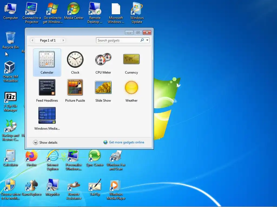Click the Sync Center shortcut
This screenshot has width=277, height=207.
pos(95,158)
